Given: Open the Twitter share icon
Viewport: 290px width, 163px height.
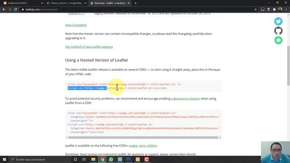Looking at the screenshot, I should tap(278, 21).
